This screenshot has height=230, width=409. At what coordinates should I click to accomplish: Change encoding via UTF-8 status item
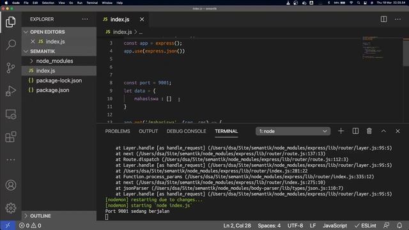[x=295, y=226]
